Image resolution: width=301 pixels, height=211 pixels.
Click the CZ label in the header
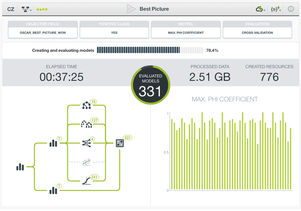[x=11, y=9]
